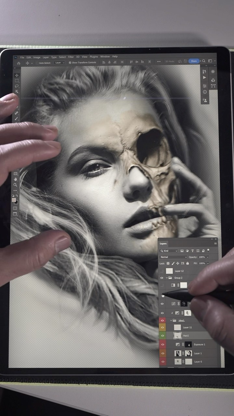
Task: Lock all padlock icon
Action: point(188,263)
